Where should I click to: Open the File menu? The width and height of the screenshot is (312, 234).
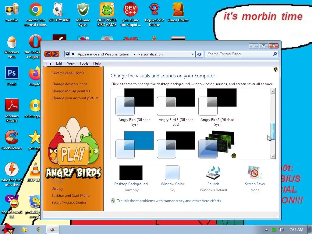pyautogui.click(x=48, y=63)
